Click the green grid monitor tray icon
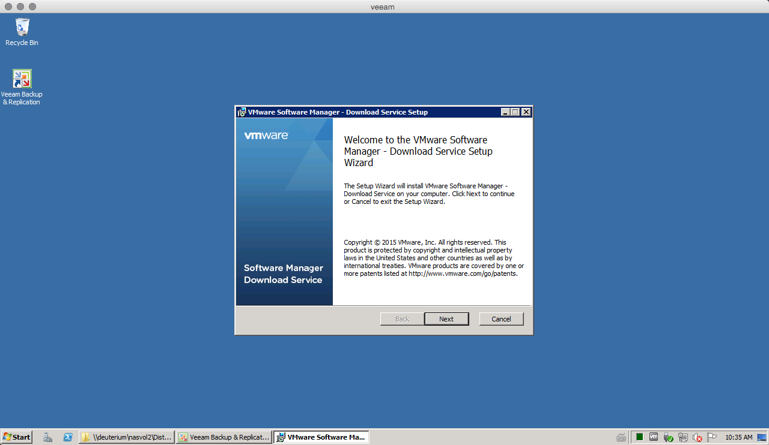This screenshot has width=769, height=445. [640, 437]
